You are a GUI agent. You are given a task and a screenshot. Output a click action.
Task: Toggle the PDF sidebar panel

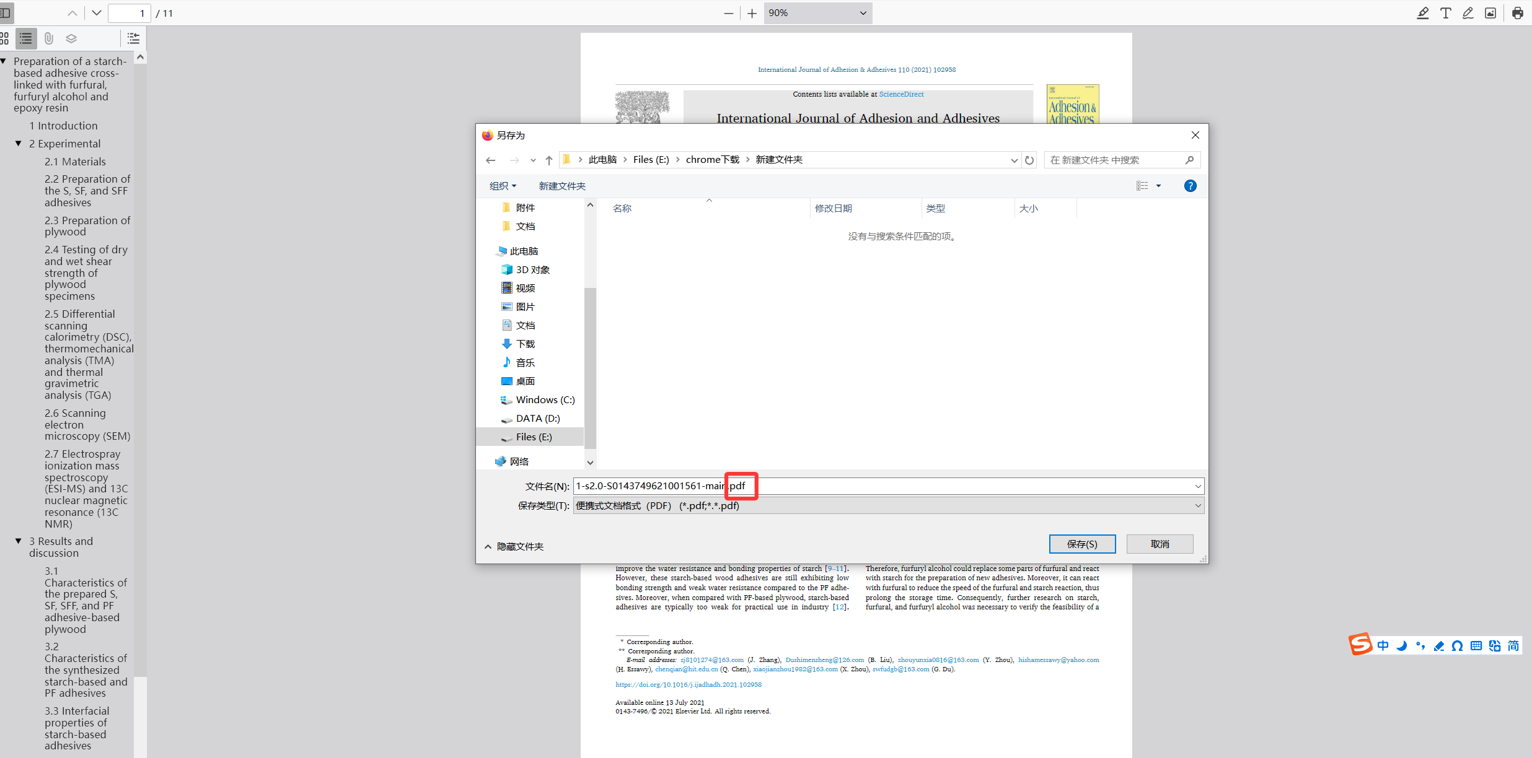pos(5,13)
